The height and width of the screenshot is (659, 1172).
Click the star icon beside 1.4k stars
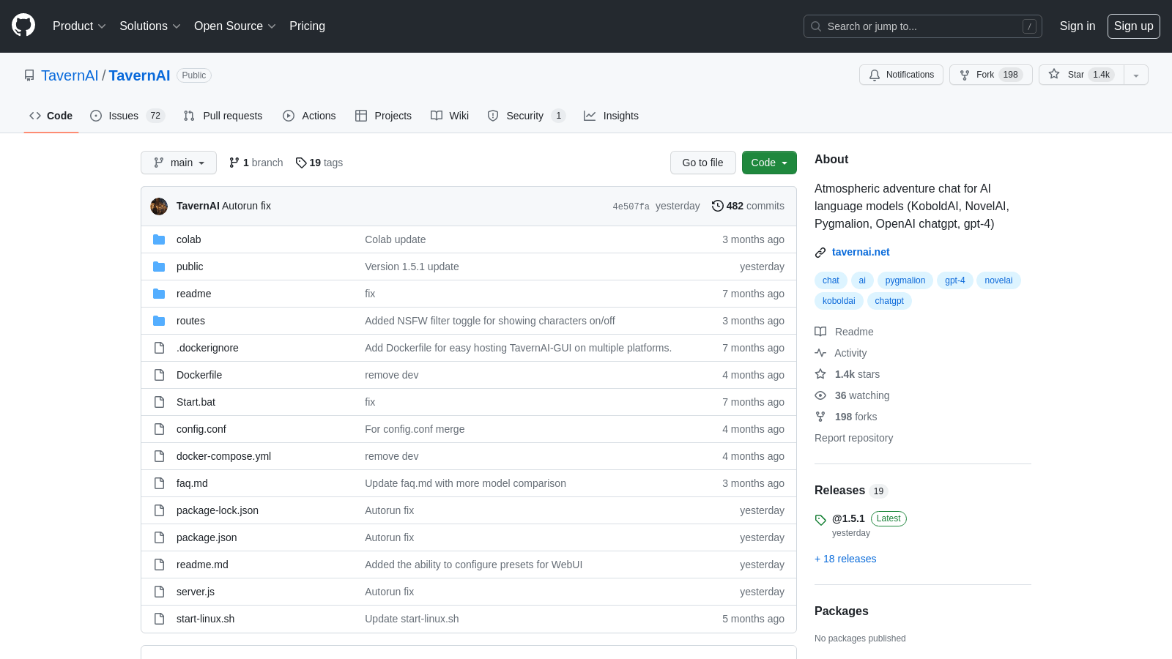point(820,374)
